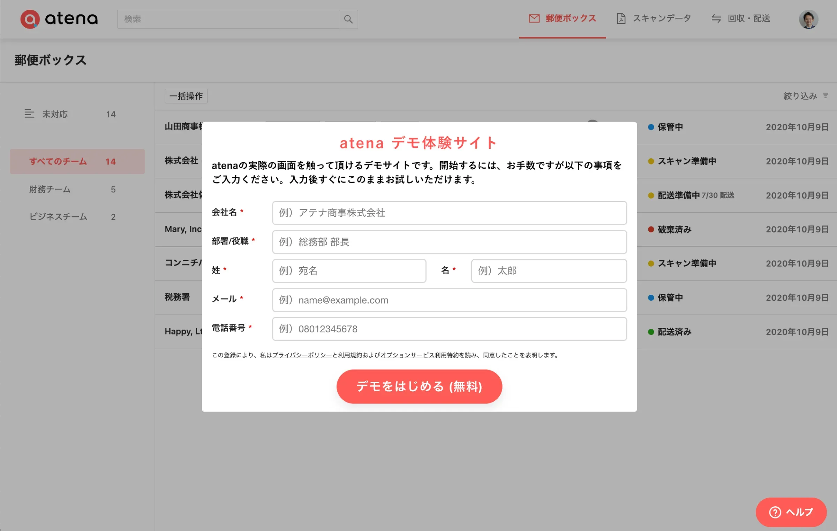
Task: Click the blue 保管中 status dot
Action: 651,127
